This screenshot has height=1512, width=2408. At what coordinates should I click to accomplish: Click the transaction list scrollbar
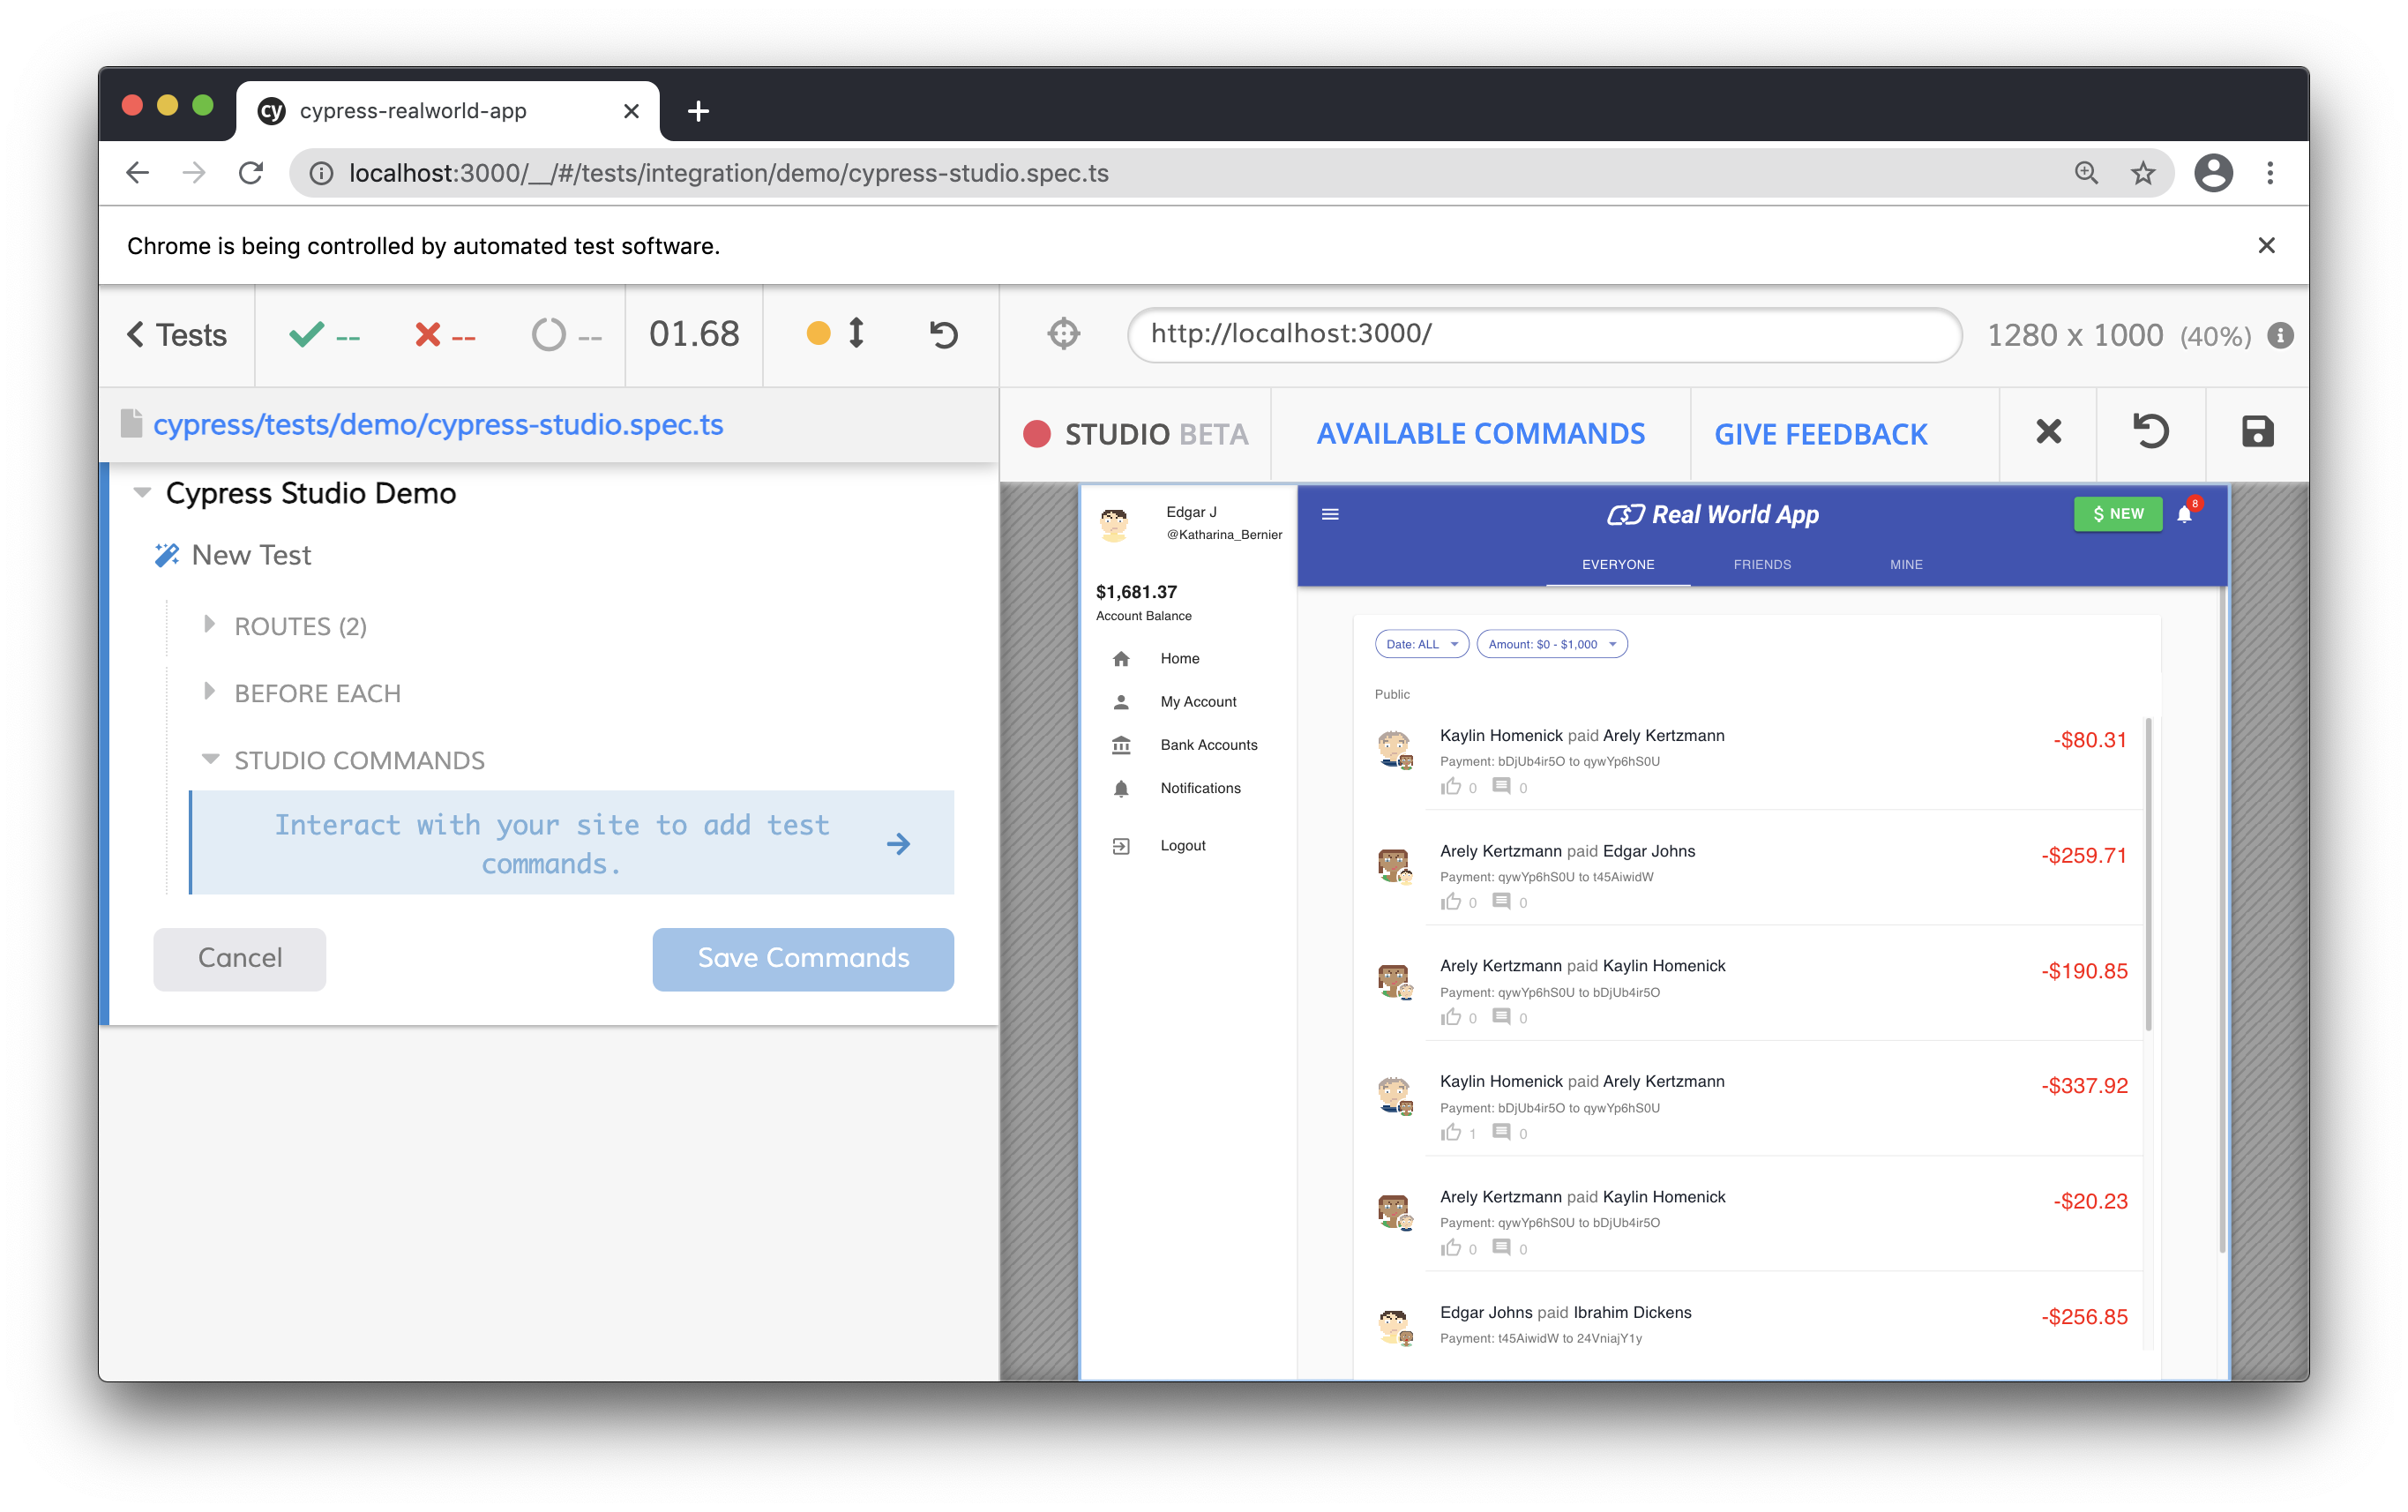coord(2148,875)
